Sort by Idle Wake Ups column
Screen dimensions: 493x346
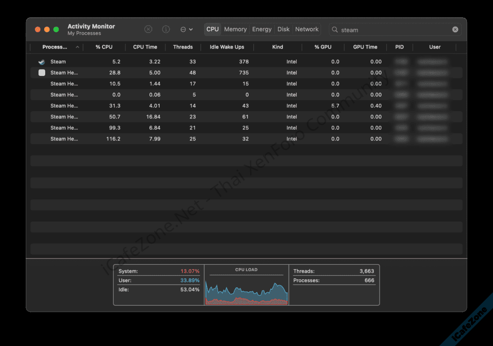click(227, 47)
